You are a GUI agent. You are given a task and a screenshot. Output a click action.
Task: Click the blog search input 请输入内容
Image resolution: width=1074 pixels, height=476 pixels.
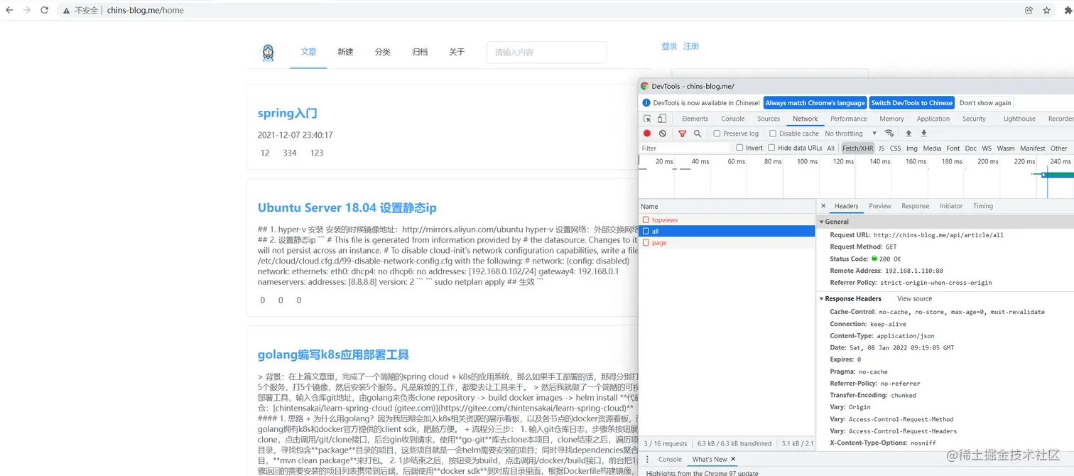tap(547, 53)
